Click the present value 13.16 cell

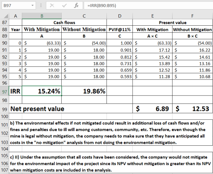(x=192, y=64)
